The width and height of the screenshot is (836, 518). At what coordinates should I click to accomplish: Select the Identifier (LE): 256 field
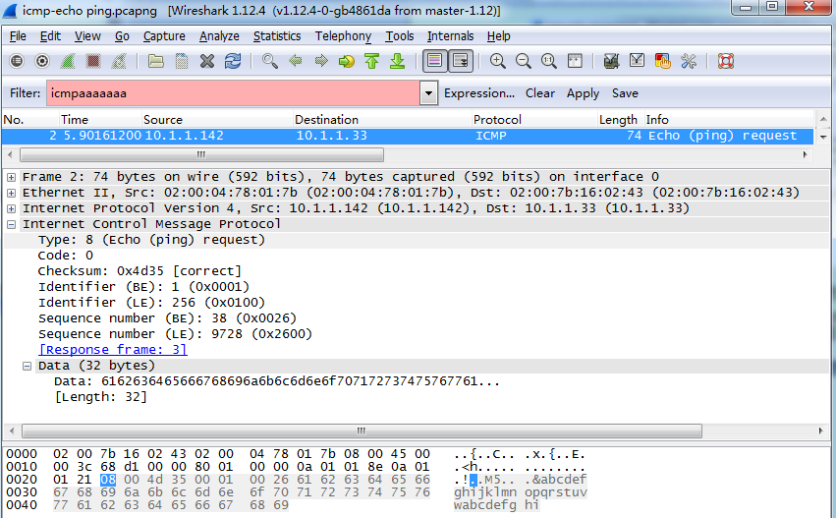(151, 303)
